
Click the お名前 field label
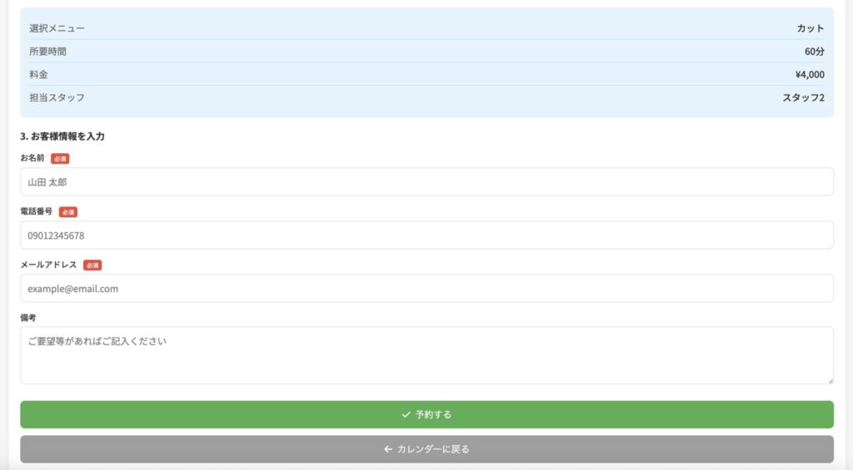(32, 158)
